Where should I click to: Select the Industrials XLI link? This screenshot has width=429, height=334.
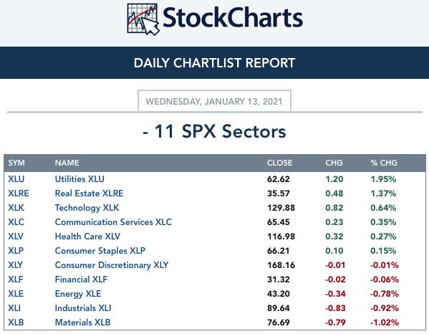[83, 308]
